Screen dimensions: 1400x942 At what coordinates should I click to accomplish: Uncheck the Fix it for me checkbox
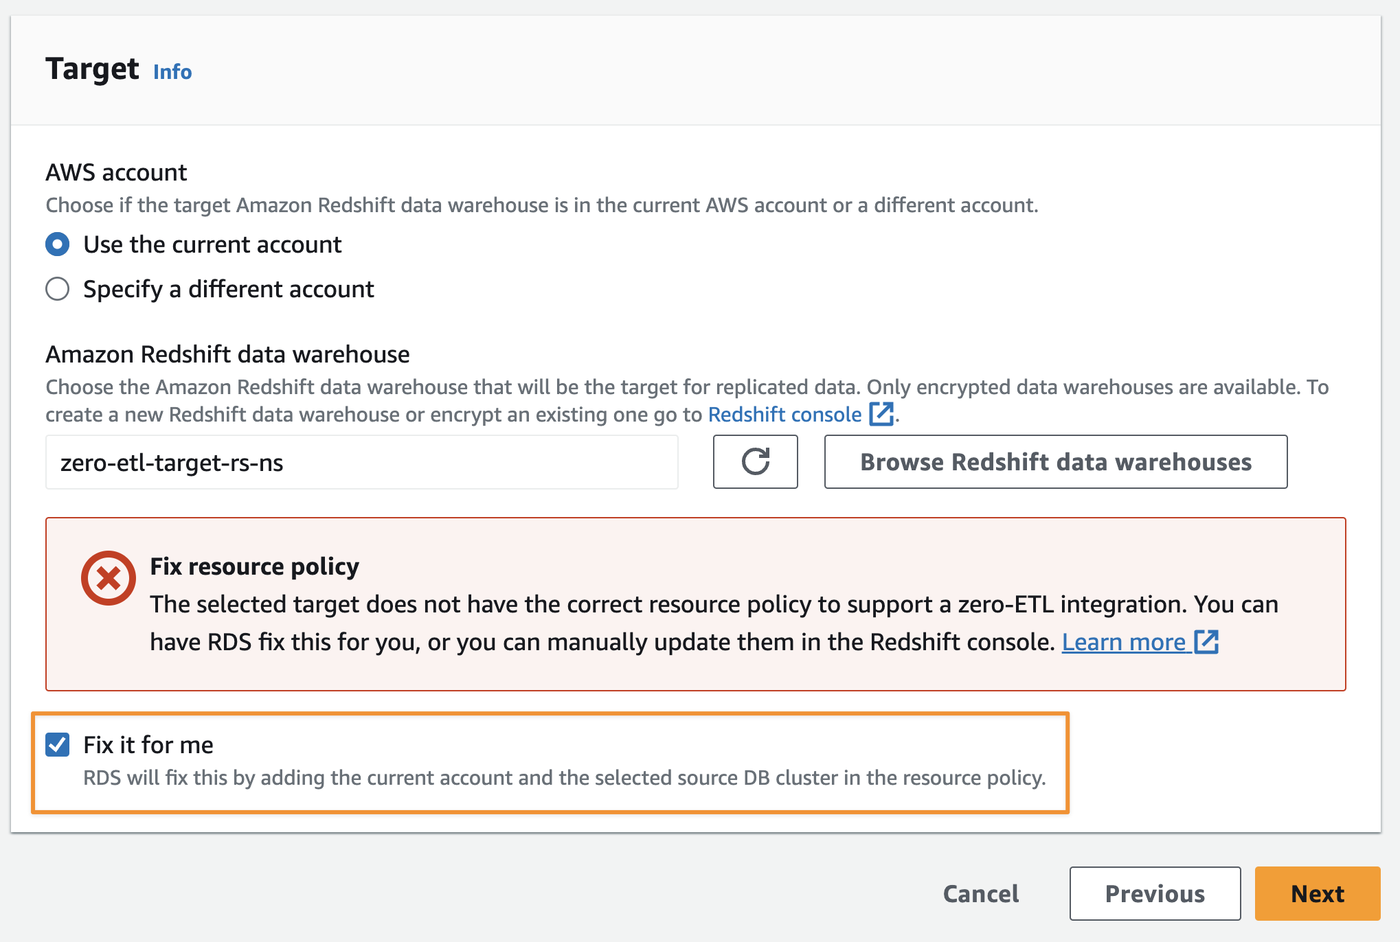pos(58,744)
